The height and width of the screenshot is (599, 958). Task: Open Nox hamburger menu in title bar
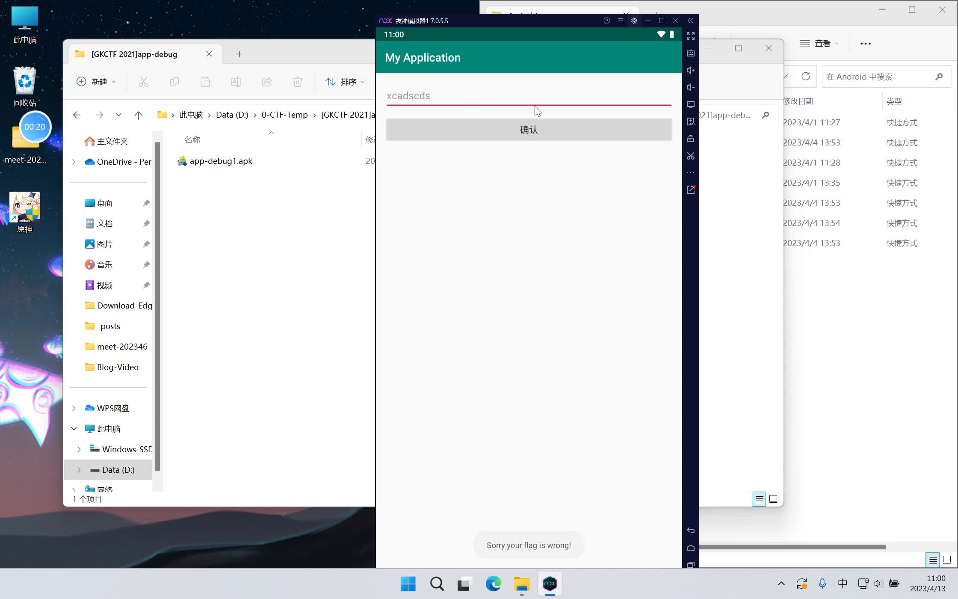pos(620,21)
